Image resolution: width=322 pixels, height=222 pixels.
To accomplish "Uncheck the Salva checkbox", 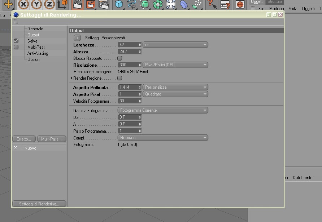I will point(16,41).
